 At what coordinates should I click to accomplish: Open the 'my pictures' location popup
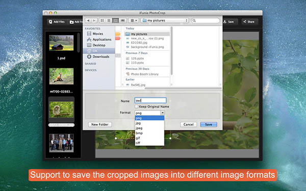165,20
